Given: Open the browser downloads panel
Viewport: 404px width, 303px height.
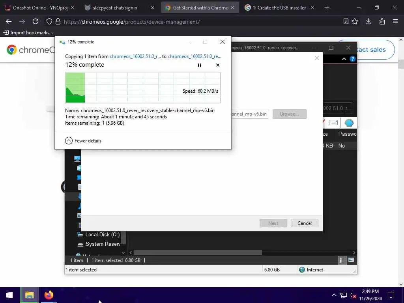Looking at the screenshot, I should tap(368, 22).
